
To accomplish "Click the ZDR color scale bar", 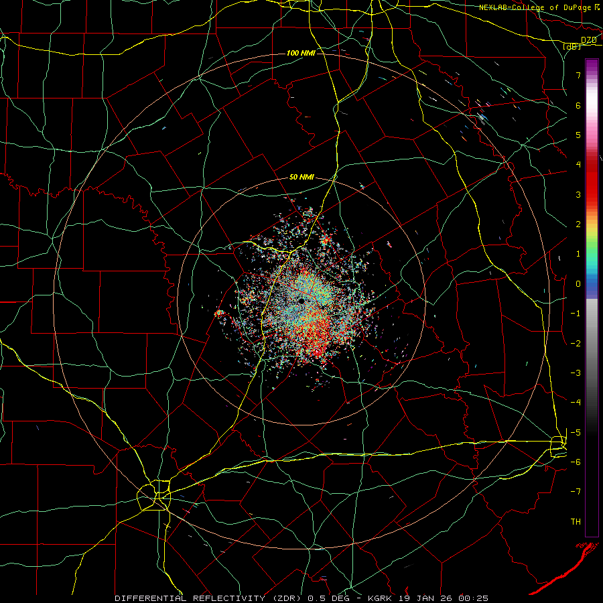I will (592, 297).
